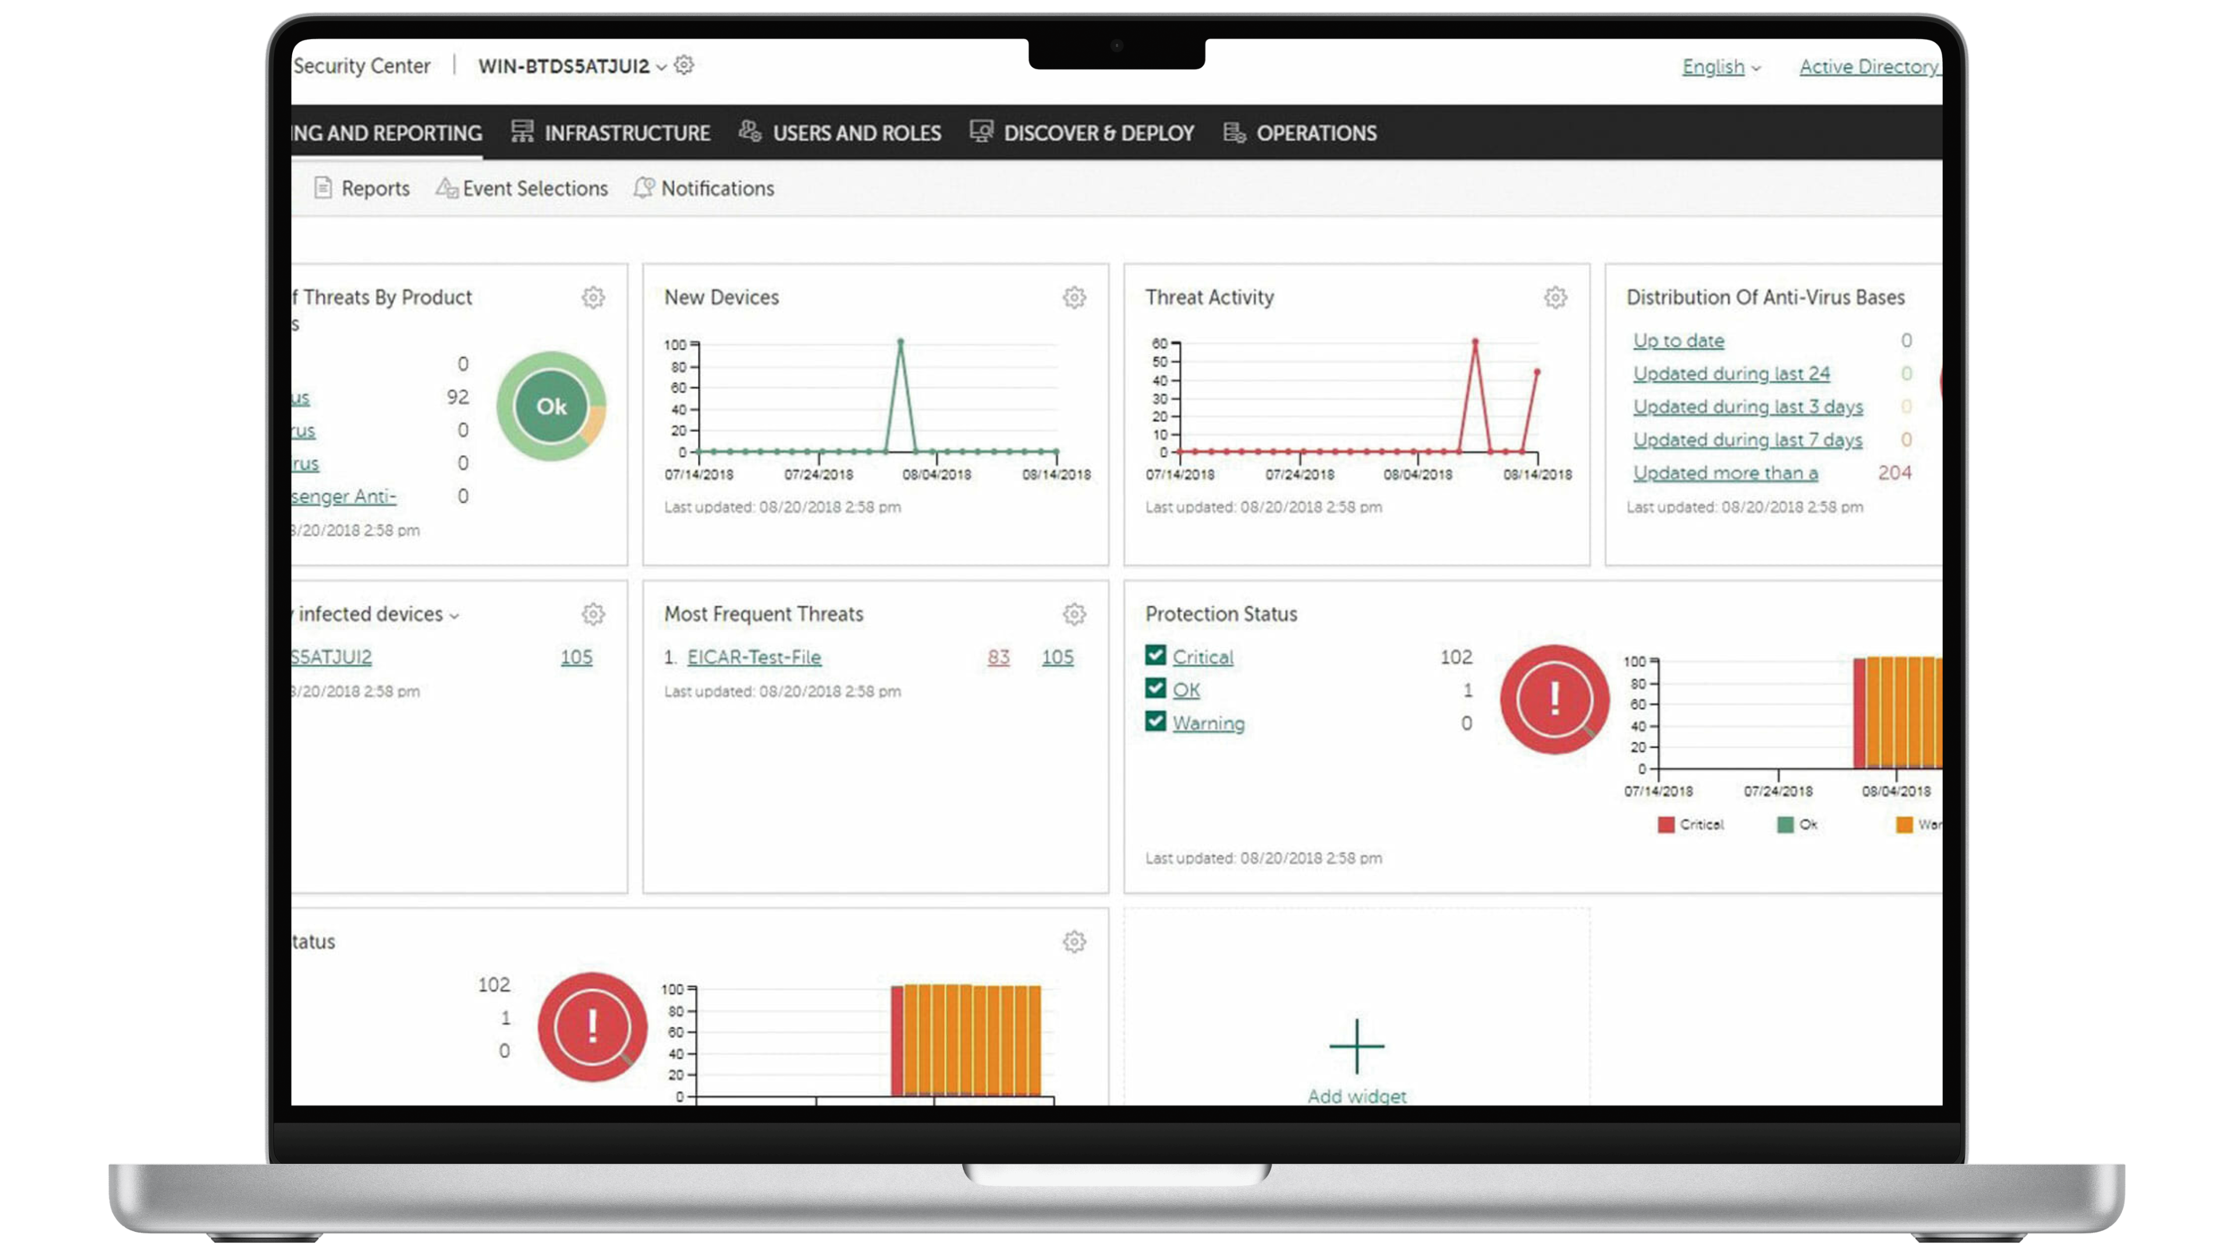Open Most Frequent Threats widget settings gear

pyautogui.click(x=1074, y=614)
